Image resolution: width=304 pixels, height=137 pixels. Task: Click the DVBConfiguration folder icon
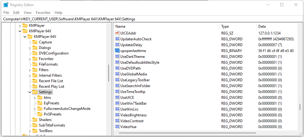pyautogui.click(x=35, y=53)
